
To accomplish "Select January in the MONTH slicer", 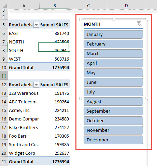I will coord(113,34).
